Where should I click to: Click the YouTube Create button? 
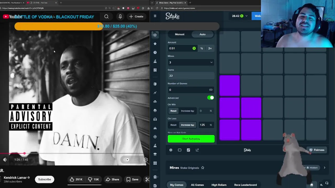pyautogui.click(x=136, y=16)
